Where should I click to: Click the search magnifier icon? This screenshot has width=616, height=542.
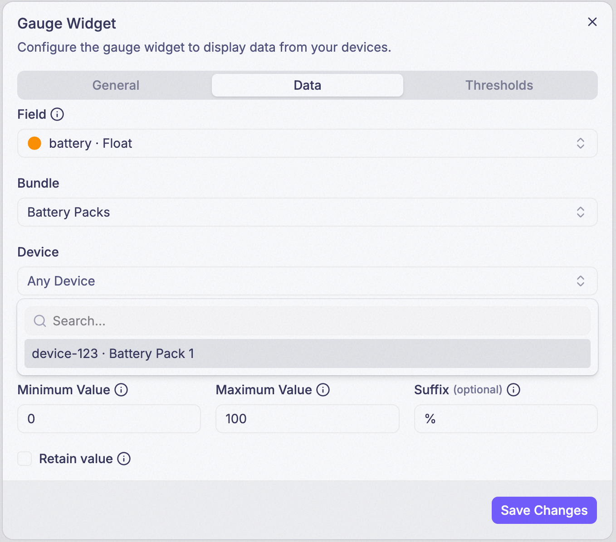40,321
